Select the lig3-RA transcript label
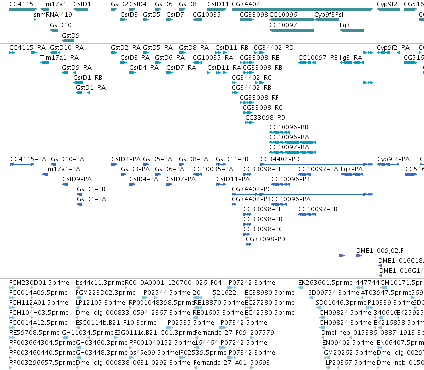 tap(351, 58)
